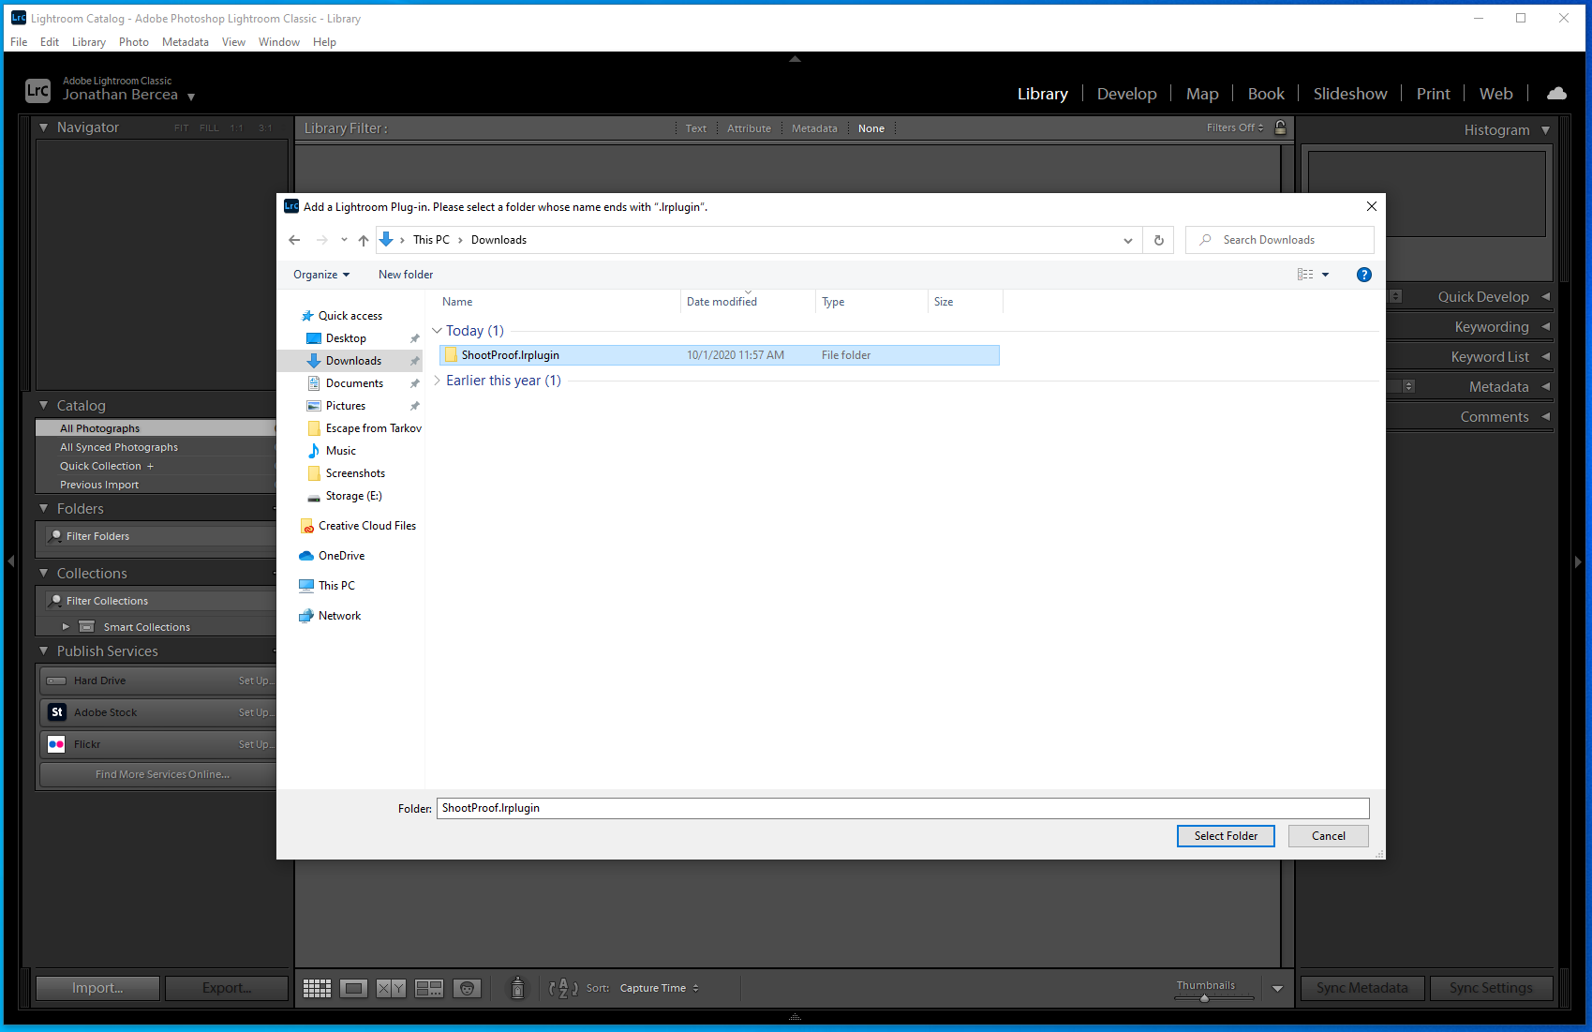The width and height of the screenshot is (1592, 1032).
Task: Open address bar history dropdown
Action: point(1127,240)
